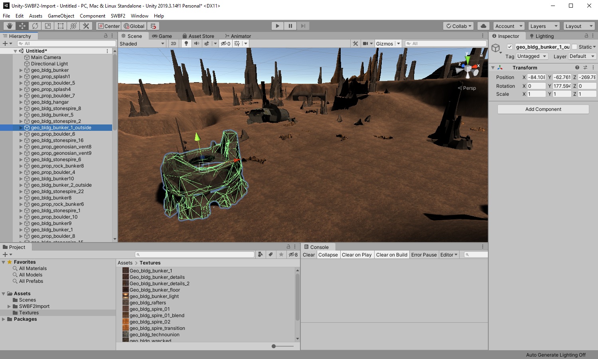Screen dimensions: 598x359
Task: Select the Rect tool
Action: pyautogui.click(x=61, y=26)
